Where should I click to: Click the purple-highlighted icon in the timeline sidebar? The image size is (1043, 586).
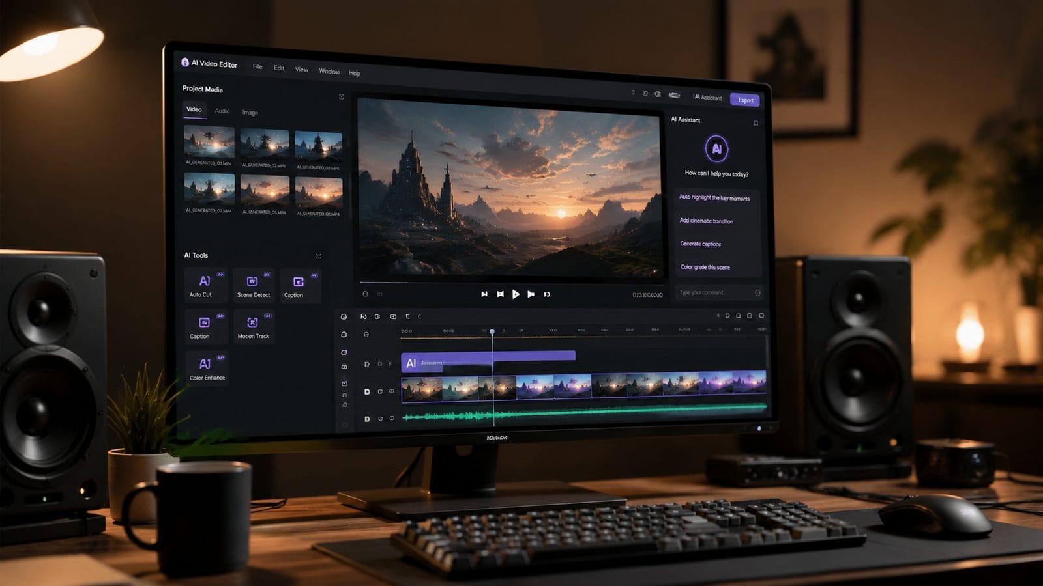(x=344, y=352)
